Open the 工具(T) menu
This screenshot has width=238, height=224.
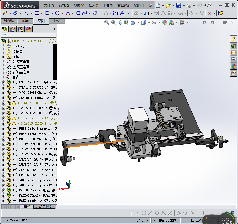coord(108,5)
